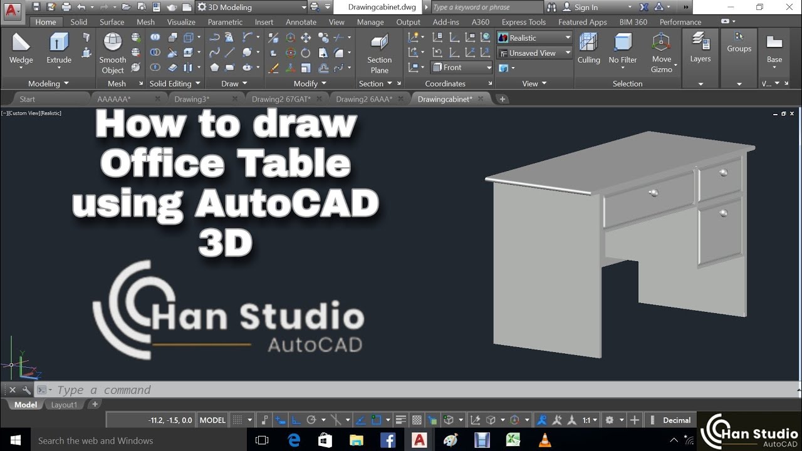The image size is (802, 451).
Task: Open the 3D Modeling workspace dropdown
Action: click(252, 8)
